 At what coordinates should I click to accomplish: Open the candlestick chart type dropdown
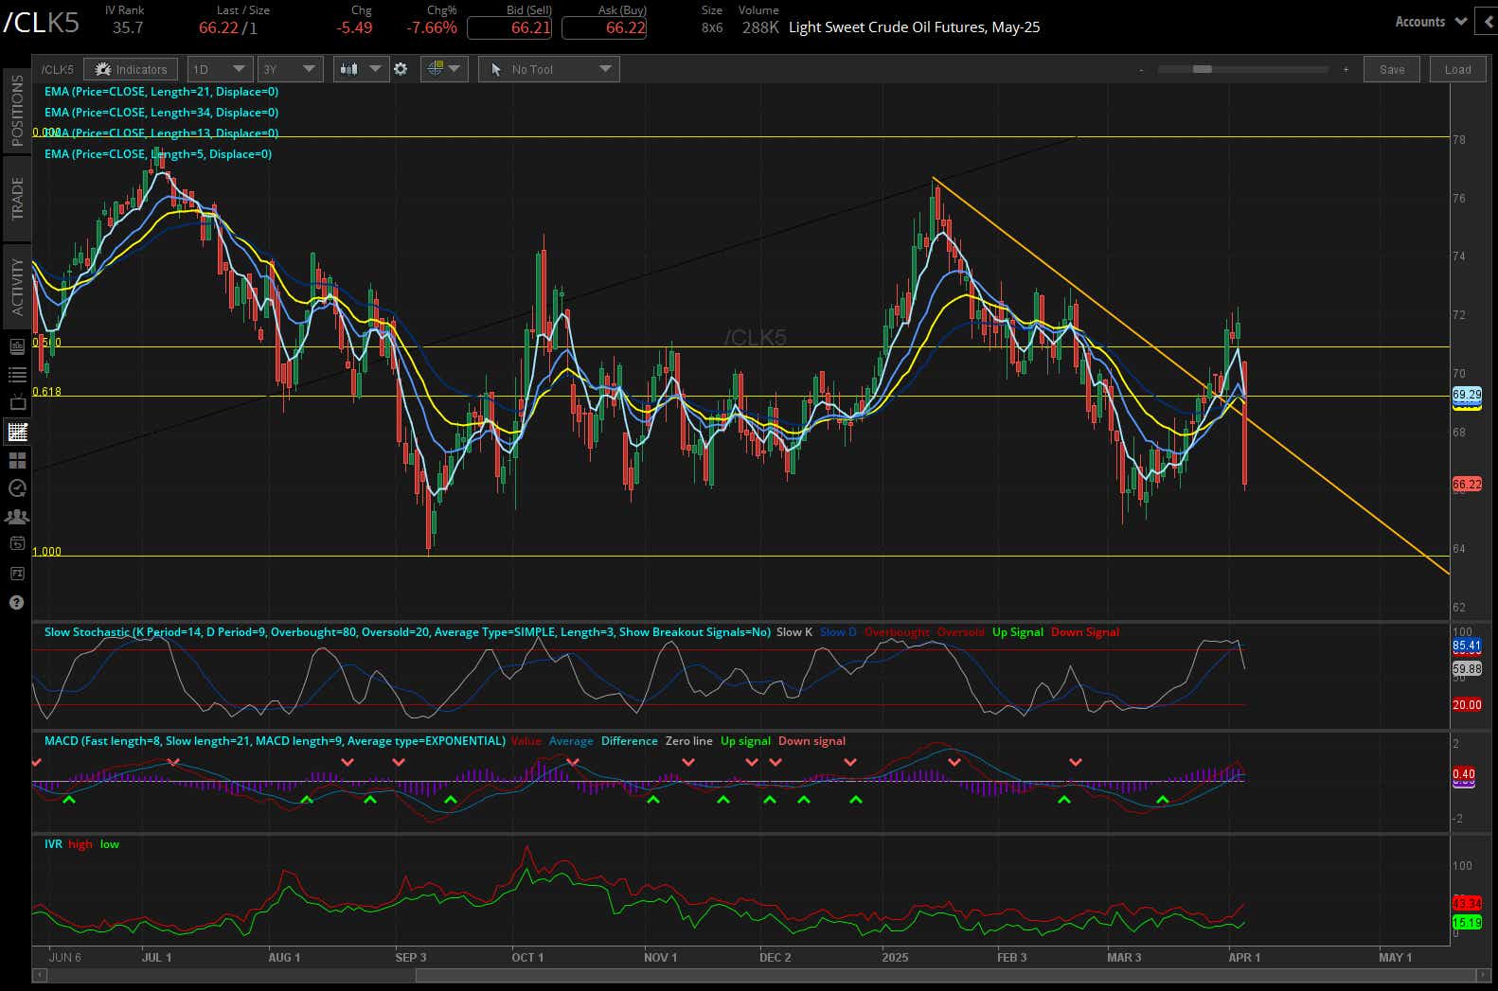coord(361,69)
